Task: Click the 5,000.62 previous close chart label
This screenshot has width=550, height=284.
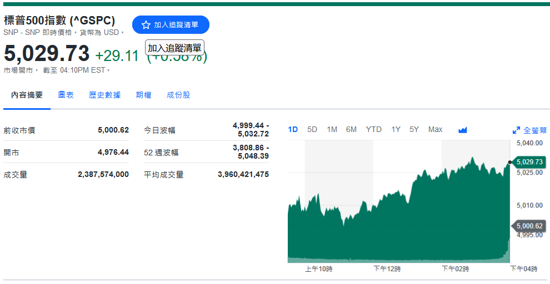Action: (x=529, y=226)
